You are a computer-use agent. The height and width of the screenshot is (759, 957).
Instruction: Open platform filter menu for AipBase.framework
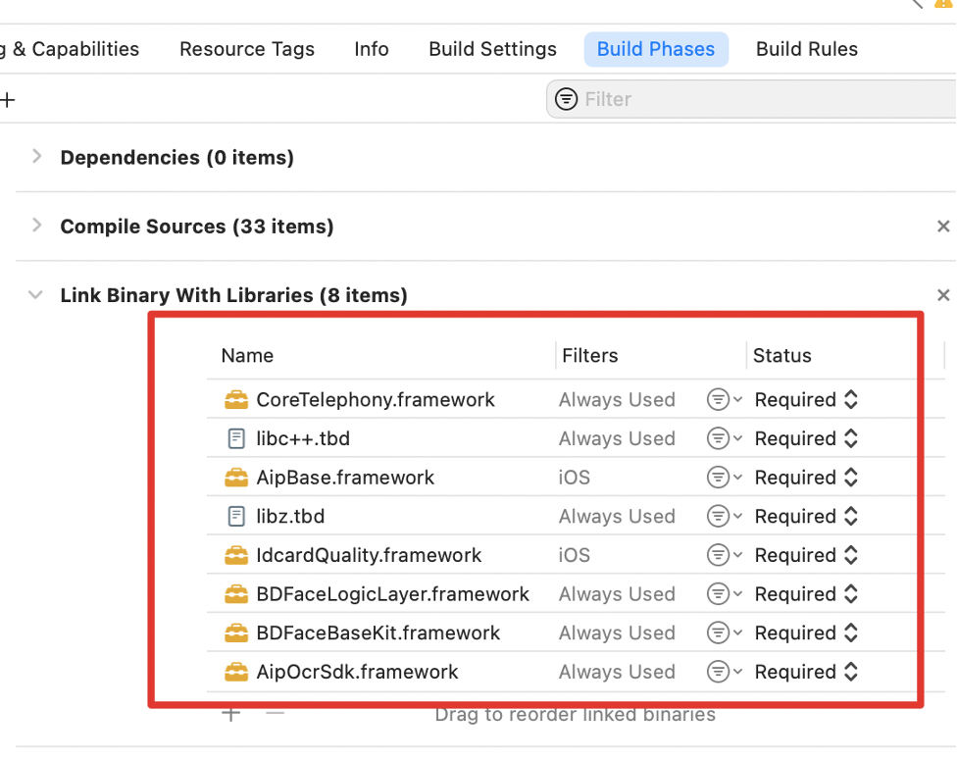pos(724,478)
